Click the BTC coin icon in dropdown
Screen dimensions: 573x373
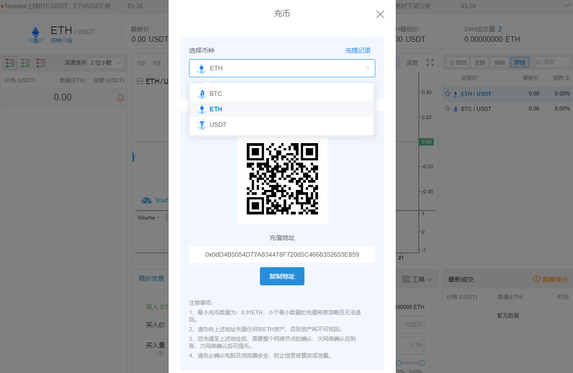point(201,94)
